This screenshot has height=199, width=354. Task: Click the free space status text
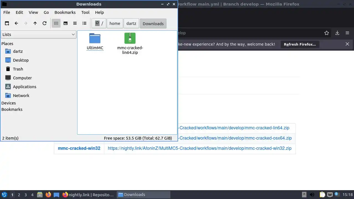[x=138, y=138]
